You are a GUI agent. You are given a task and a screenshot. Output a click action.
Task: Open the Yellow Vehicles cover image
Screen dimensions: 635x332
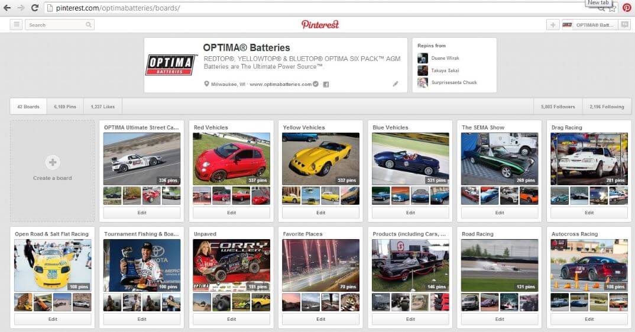(320, 159)
